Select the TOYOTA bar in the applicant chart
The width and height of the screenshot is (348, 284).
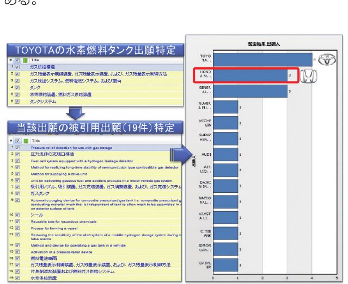click(262, 60)
